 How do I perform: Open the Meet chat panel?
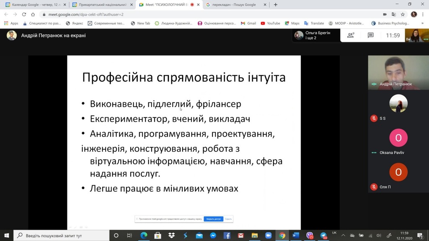pyautogui.click(x=370, y=36)
